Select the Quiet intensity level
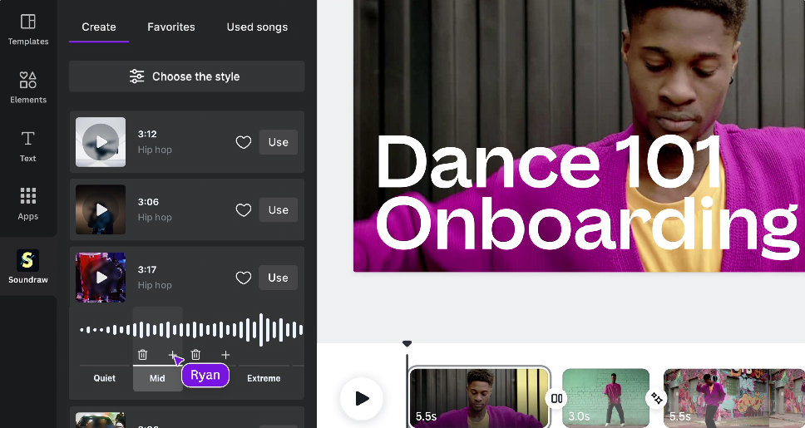The image size is (805, 428). click(105, 378)
